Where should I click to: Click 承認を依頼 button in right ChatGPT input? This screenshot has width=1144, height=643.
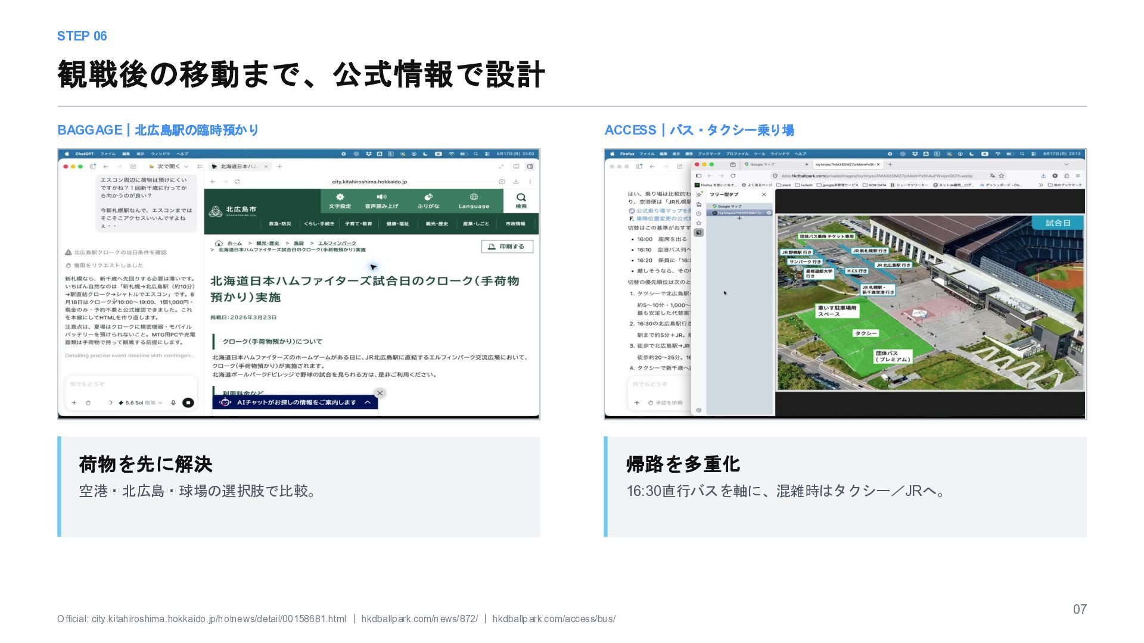pyautogui.click(x=666, y=403)
